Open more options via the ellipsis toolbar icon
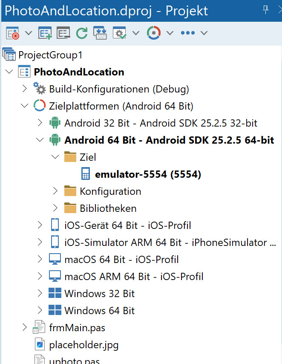Image resolution: width=282 pixels, height=364 pixels. click(187, 33)
